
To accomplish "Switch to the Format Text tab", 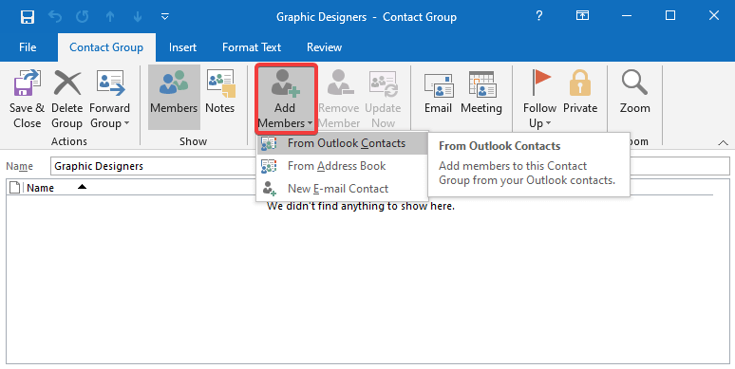I will click(252, 47).
